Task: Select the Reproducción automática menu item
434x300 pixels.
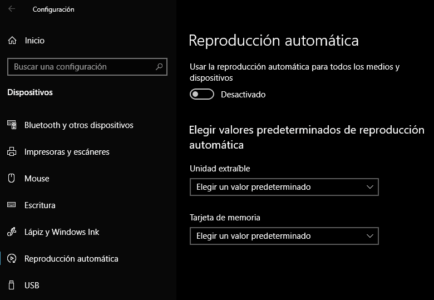Action: point(71,259)
